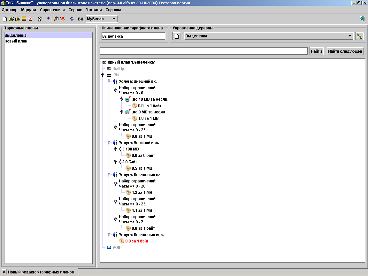Screen dimensions: 368x276
Task: Click the pencil edit toolbar icon
Action: coord(56,19)
